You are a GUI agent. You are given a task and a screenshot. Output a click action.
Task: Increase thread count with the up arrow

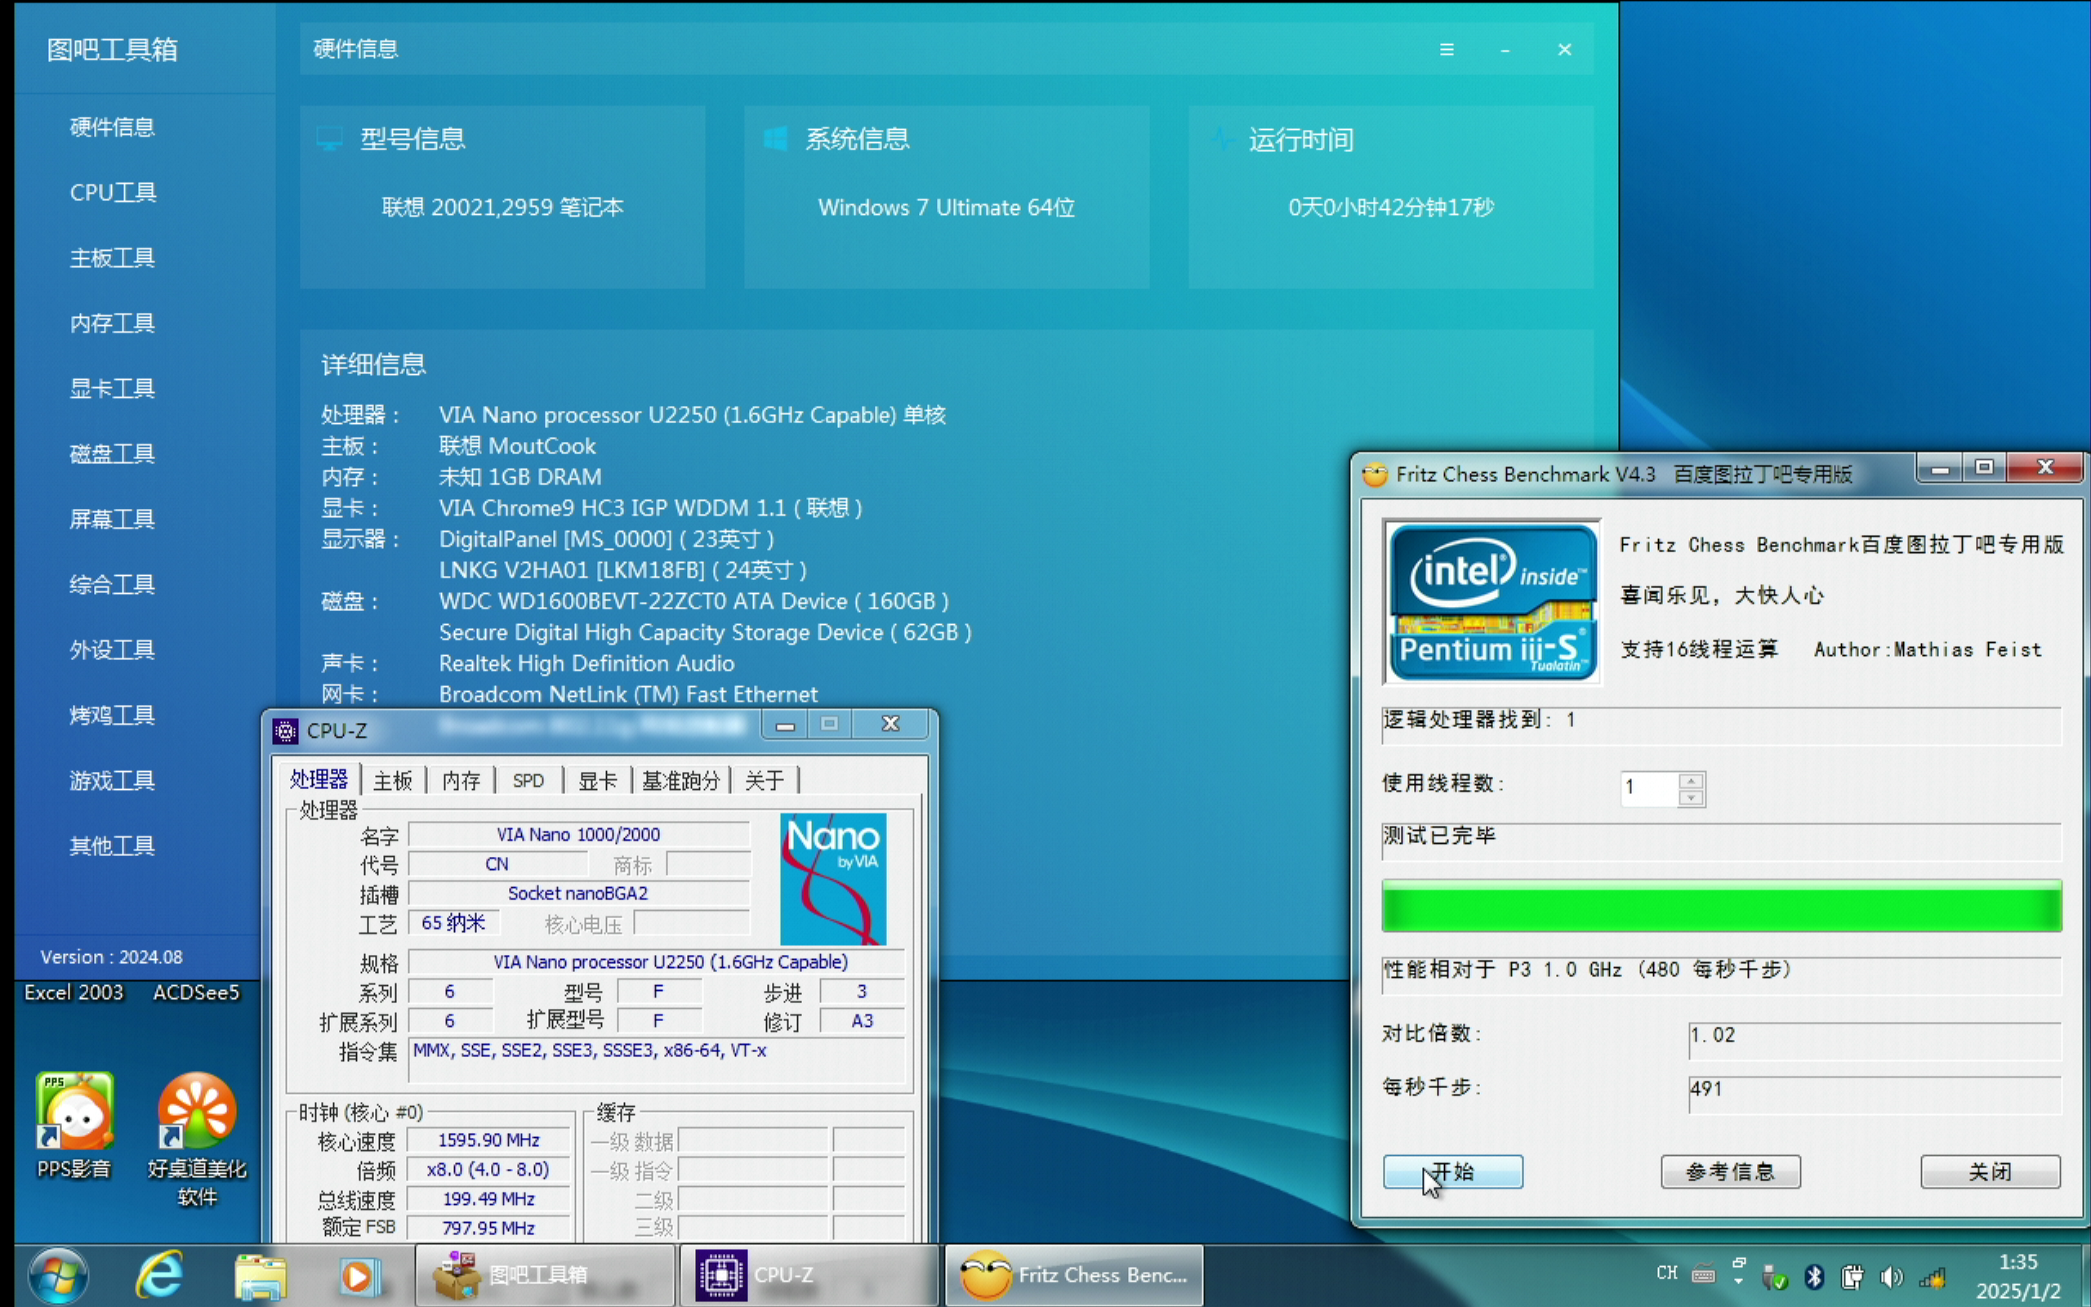[1691, 779]
